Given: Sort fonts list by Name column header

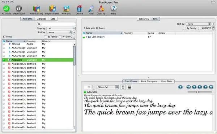Looking at the screenshot, I should pyautogui.click(x=15, y=41).
